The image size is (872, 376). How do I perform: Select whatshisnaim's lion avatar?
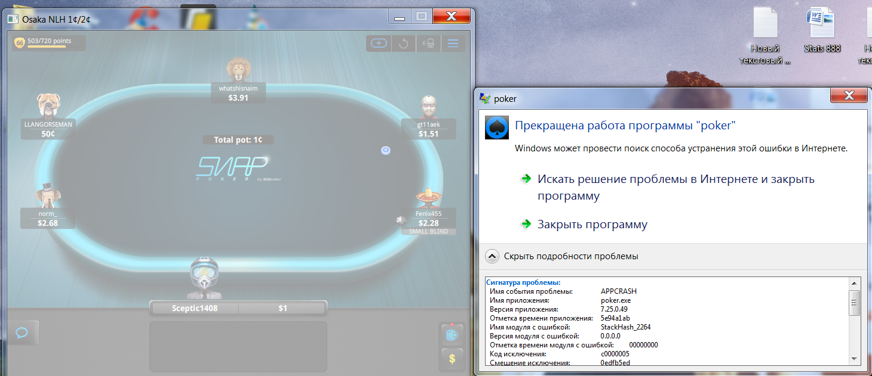tap(238, 71)
